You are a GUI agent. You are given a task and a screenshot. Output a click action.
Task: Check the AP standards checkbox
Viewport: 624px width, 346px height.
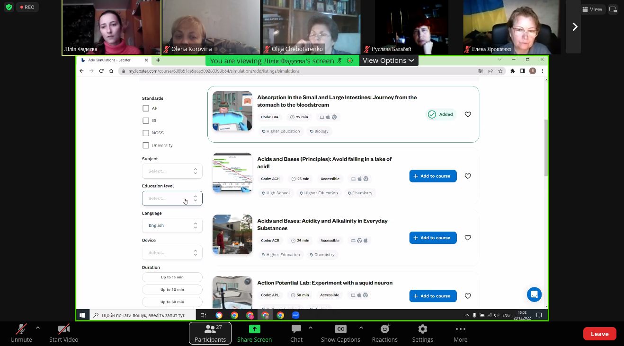pos(146,108)
